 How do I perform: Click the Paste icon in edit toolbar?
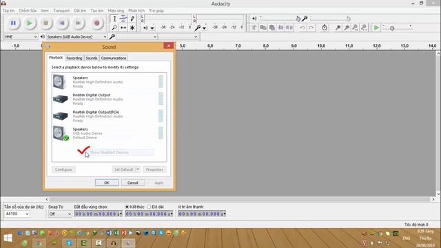click(271, 28)
